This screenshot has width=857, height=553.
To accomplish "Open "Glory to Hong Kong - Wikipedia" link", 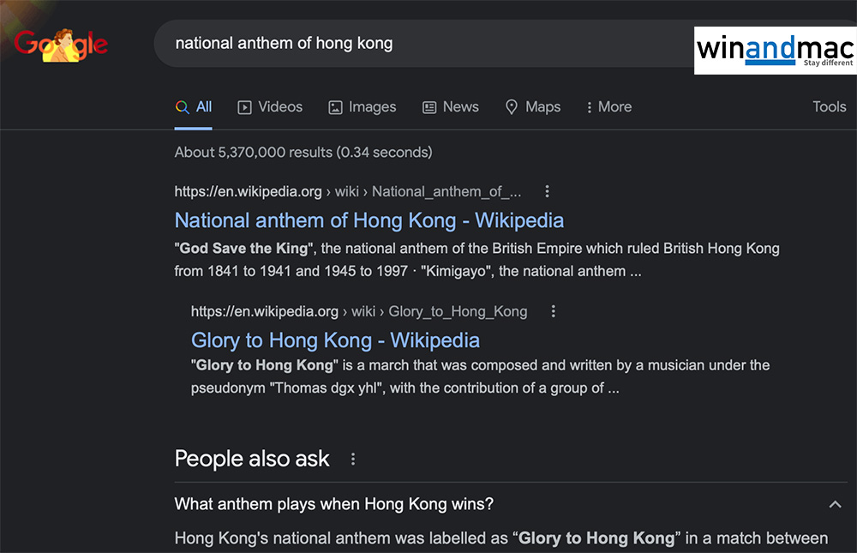I will [335, 340].
